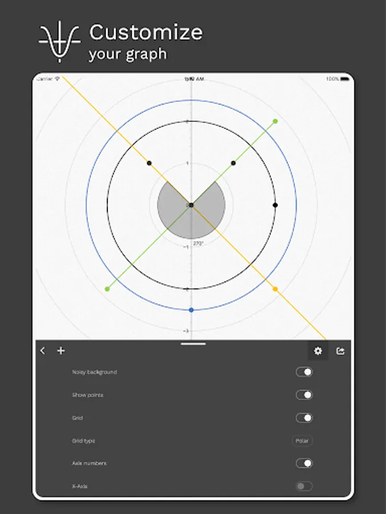Select the orange point on the orange line

[x=276, y=289]
